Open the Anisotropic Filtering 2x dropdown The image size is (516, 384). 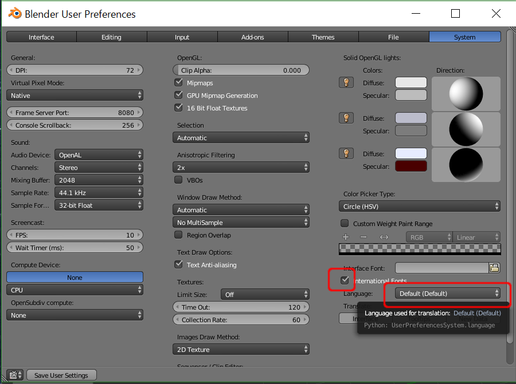click(x=241, y=168)
